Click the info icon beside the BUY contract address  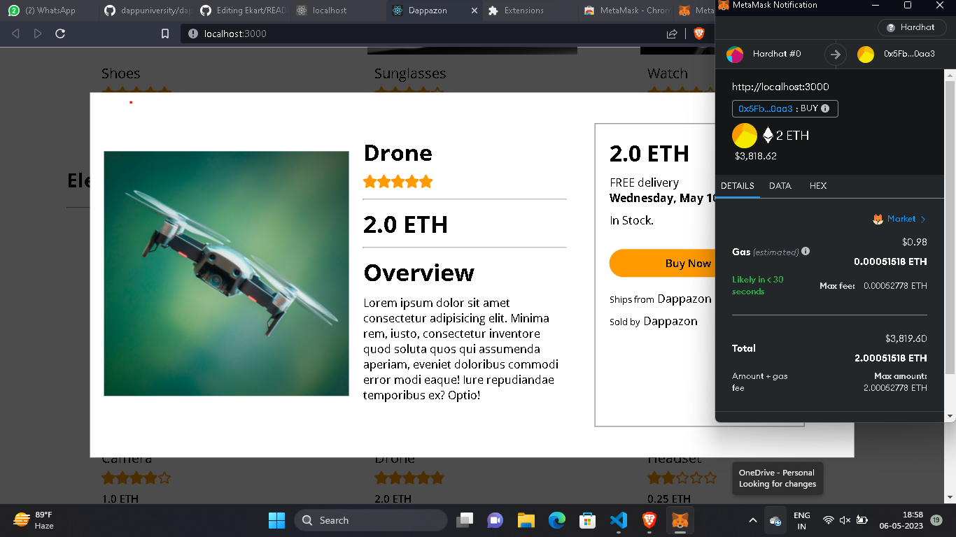tap(825, 108)
